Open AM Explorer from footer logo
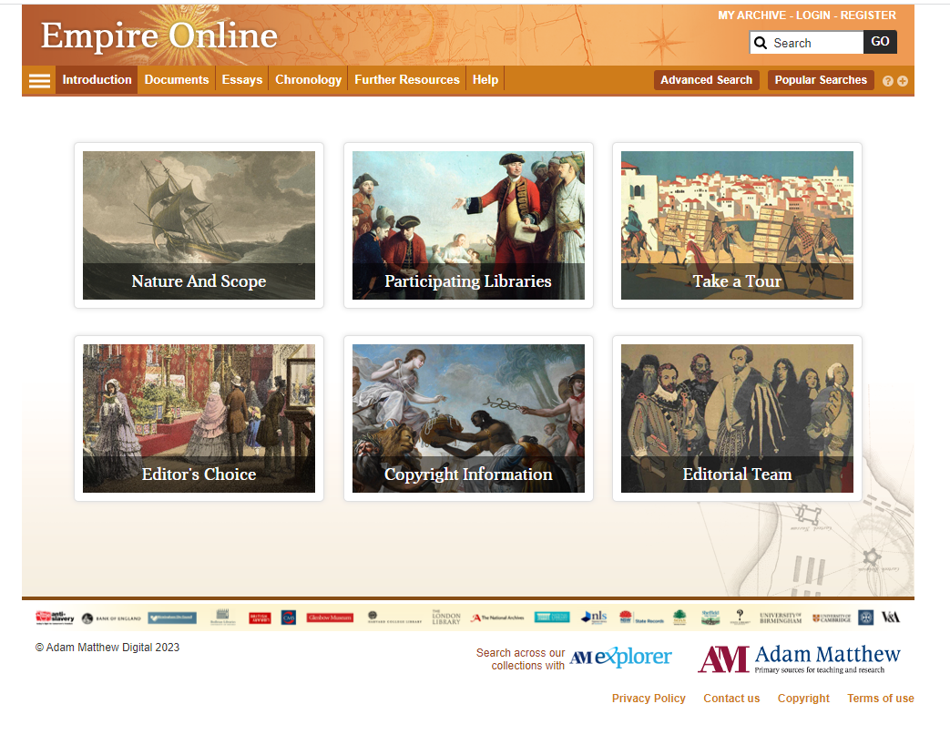The image size is (950, 745). point(620,657)
